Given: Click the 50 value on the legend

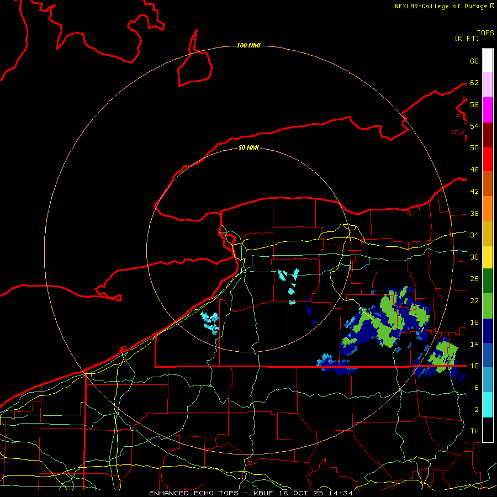Looking at the screenshot, I should tap(474, 147).
